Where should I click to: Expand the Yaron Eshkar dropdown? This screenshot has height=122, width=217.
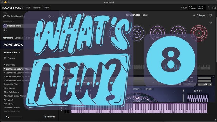(x=12, y=52)
